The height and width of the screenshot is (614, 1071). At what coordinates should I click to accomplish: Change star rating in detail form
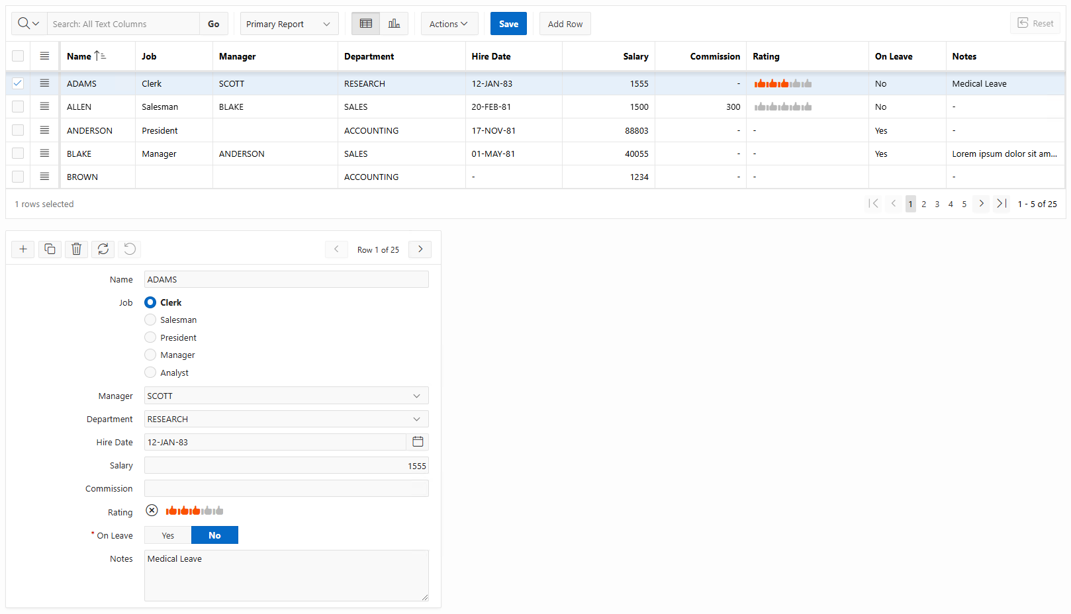point(195,511)
